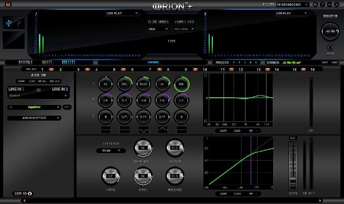The width and height of the screenshot is (344, 204).
Task: Recall preset number 1
Action: coord(234,63)
